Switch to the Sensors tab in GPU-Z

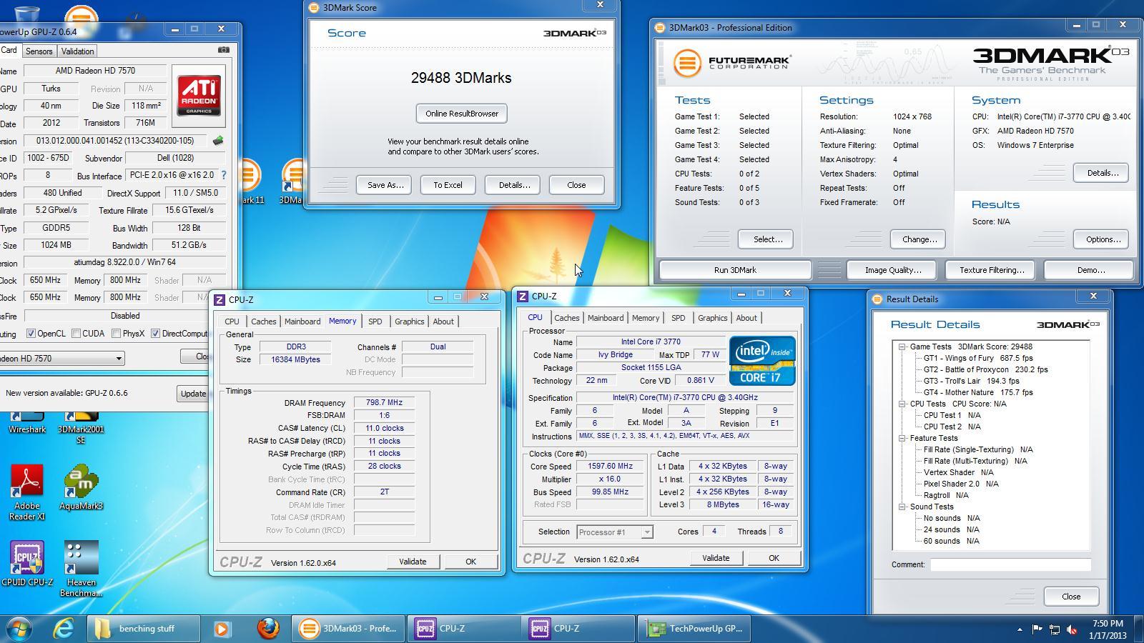(x=39, y=51)
